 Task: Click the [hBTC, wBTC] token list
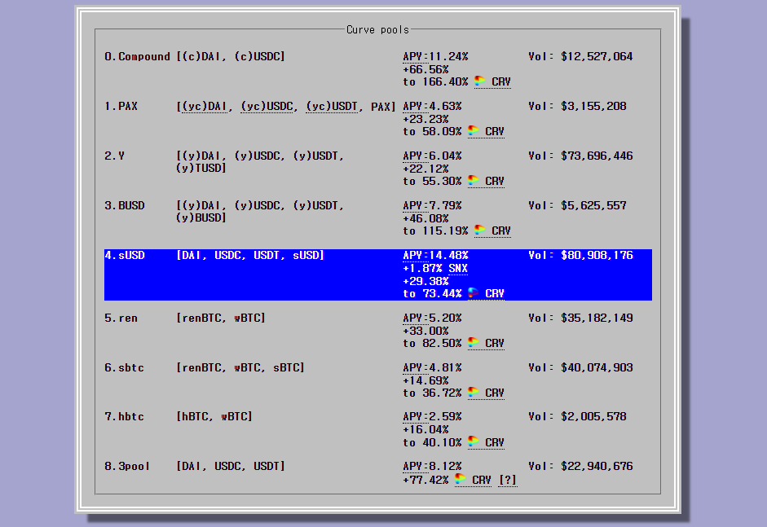[x=214, y=416]
